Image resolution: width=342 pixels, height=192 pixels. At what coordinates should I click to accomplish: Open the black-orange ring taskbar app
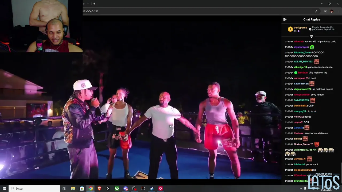(x=143, y=189)
